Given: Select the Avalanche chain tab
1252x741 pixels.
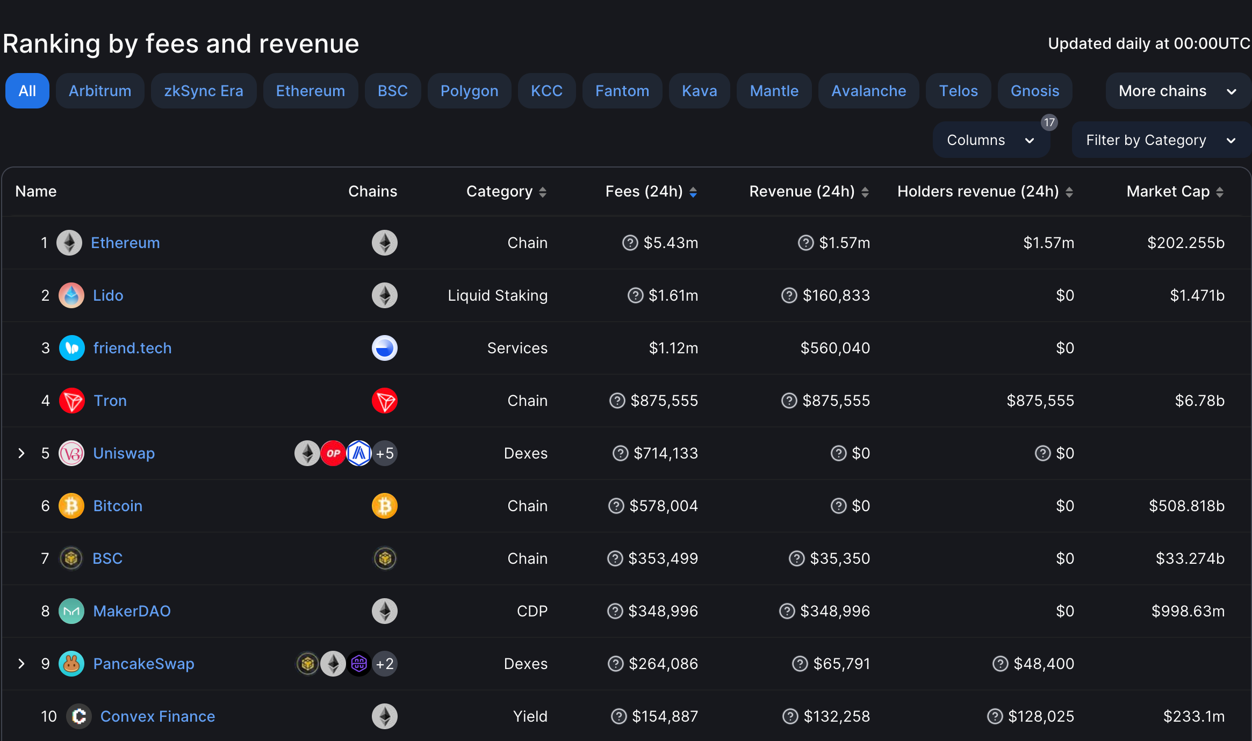Looking at the screenshot, I should click(869, 91).
